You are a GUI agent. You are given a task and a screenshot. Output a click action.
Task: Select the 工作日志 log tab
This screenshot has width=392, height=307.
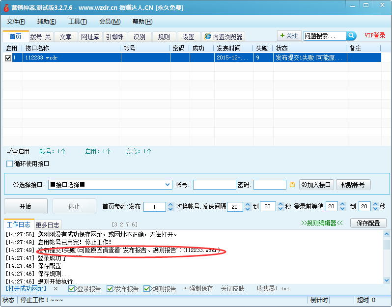click(19, 224)
